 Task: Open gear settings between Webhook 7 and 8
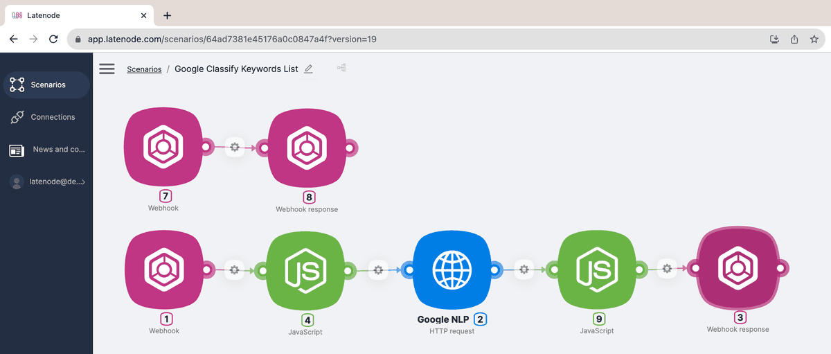[235, 147]
